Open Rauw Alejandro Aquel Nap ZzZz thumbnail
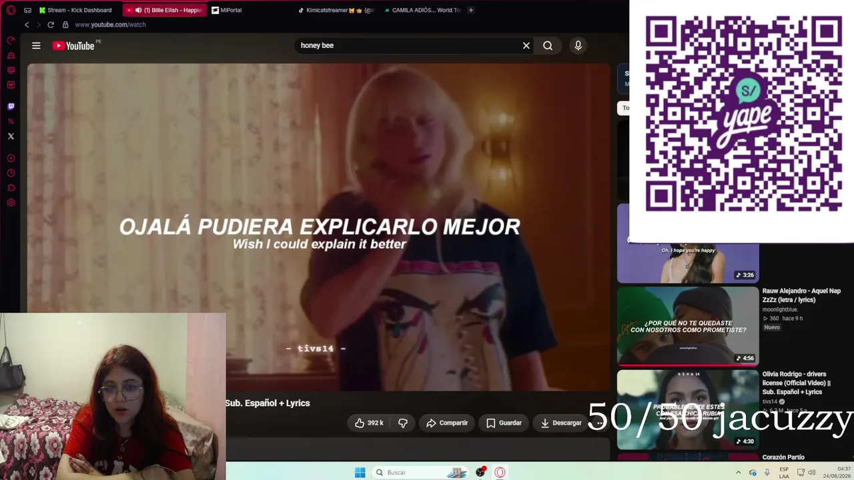This screenshot has height=480, width=854. click(x=688, y=326)
